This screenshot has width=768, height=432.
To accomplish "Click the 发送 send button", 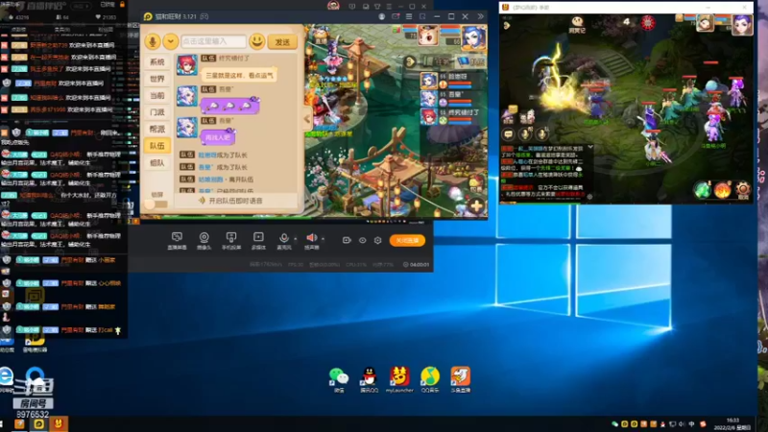I will 282,42.
